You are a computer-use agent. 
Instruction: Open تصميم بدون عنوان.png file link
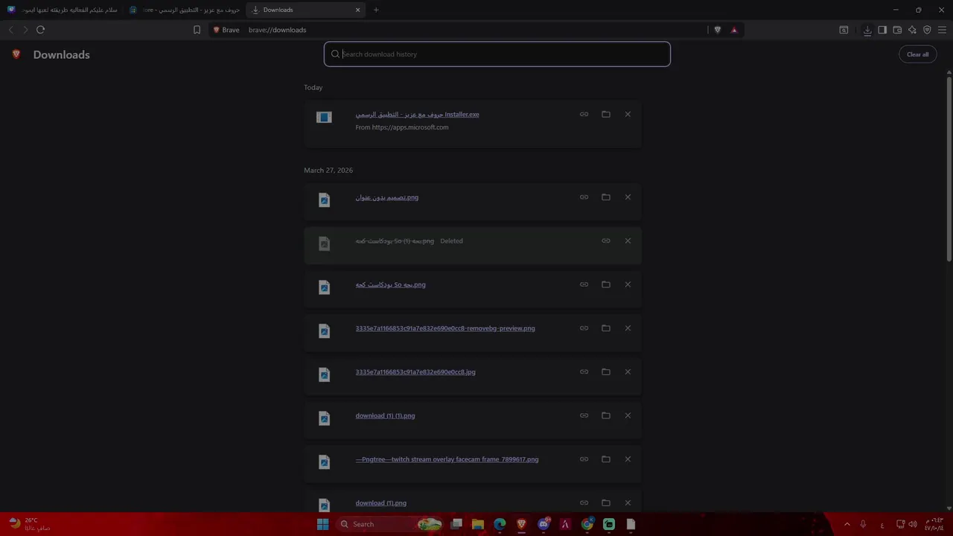[x=386, y=197]
